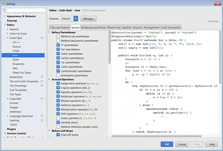
Task: Expand Version Control tree node
Action: (x=5, y=133)
